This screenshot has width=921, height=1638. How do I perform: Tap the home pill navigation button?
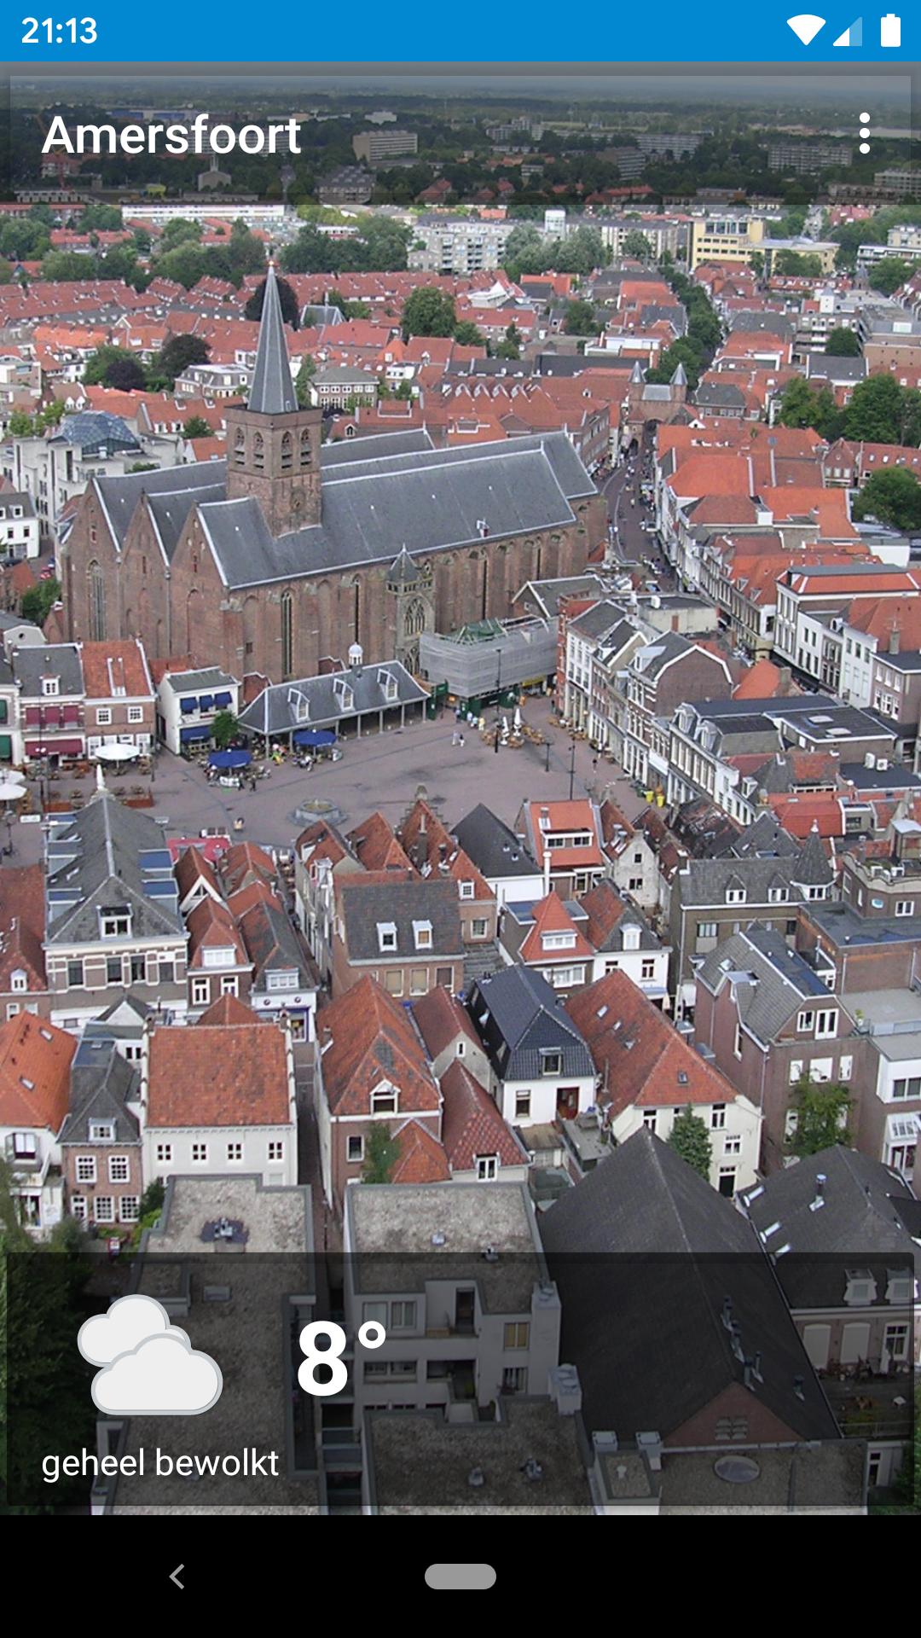[460, 1576]
